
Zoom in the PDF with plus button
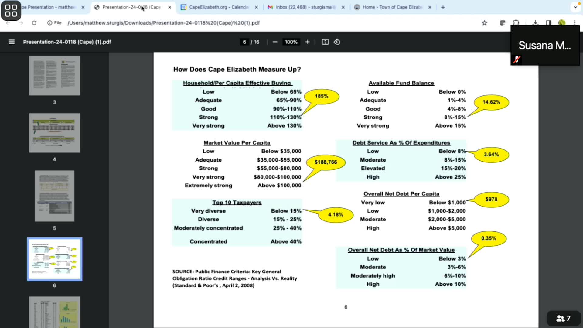click(307, 42)
